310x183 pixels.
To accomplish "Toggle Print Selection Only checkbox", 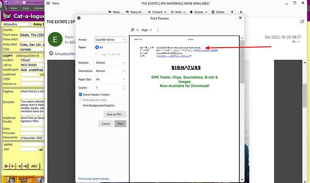I will pos(80,100).
